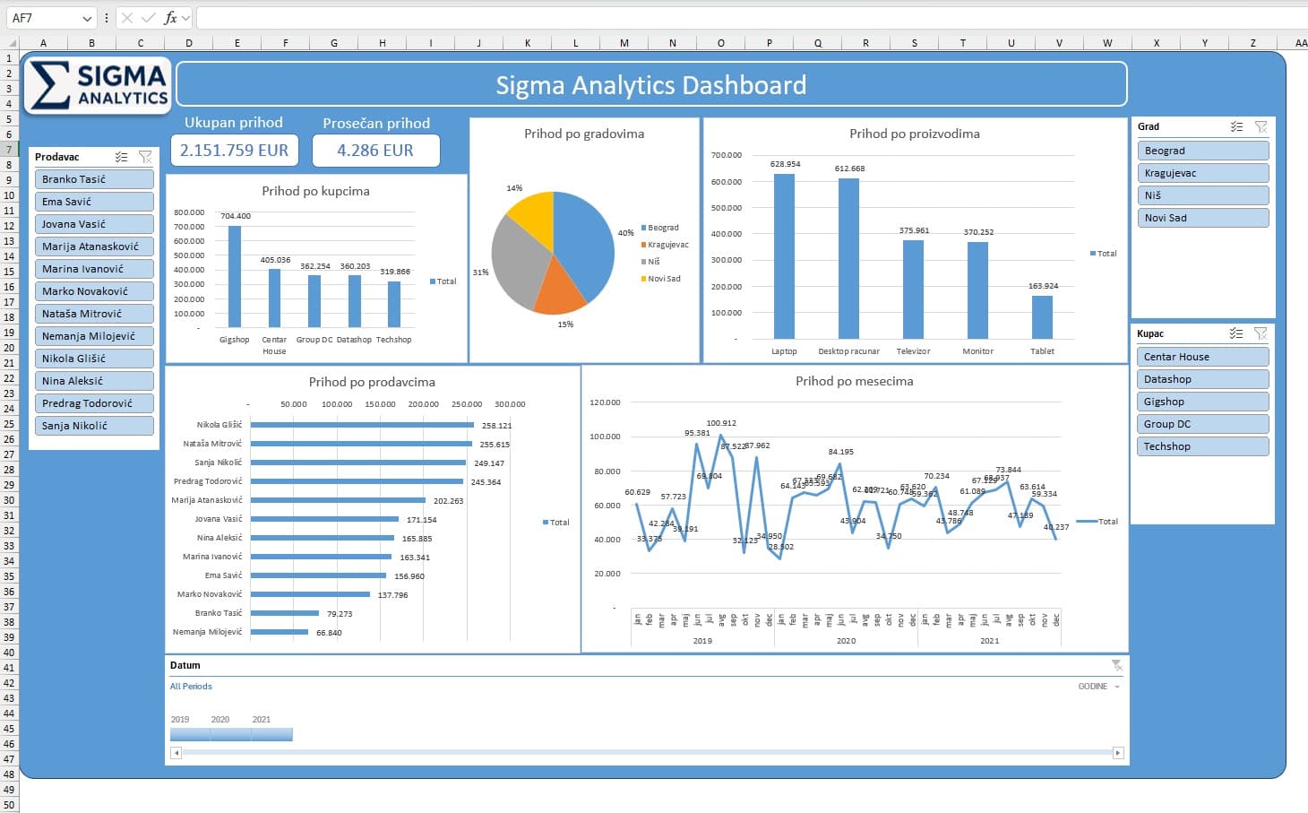Select row header 25
The image size is (1308, 813).
coord(9,424)
